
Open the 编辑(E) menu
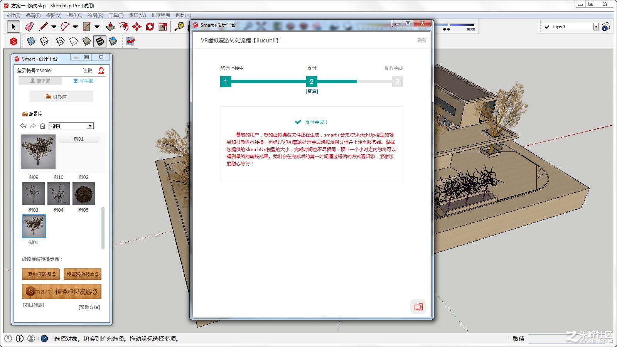pyautogui.click(x=33, y=15)
